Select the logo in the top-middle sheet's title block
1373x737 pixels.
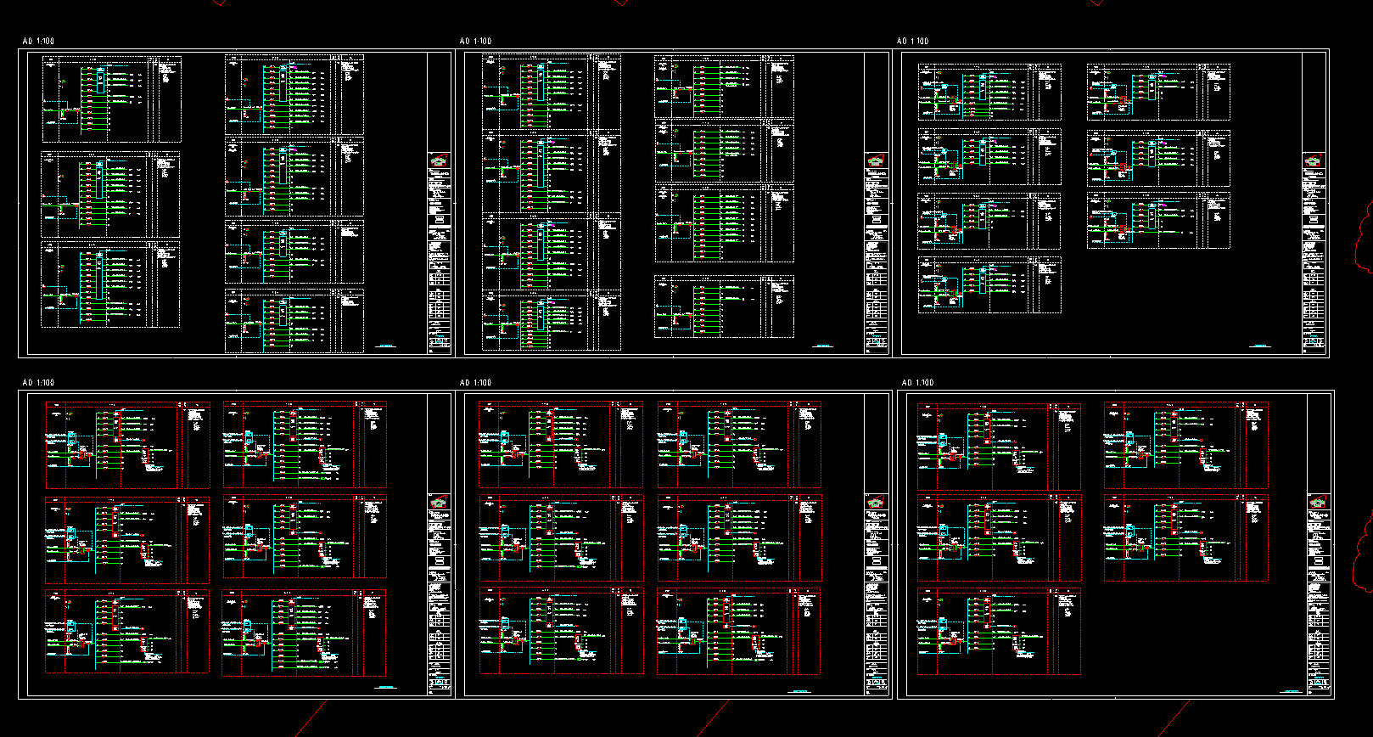876,160
